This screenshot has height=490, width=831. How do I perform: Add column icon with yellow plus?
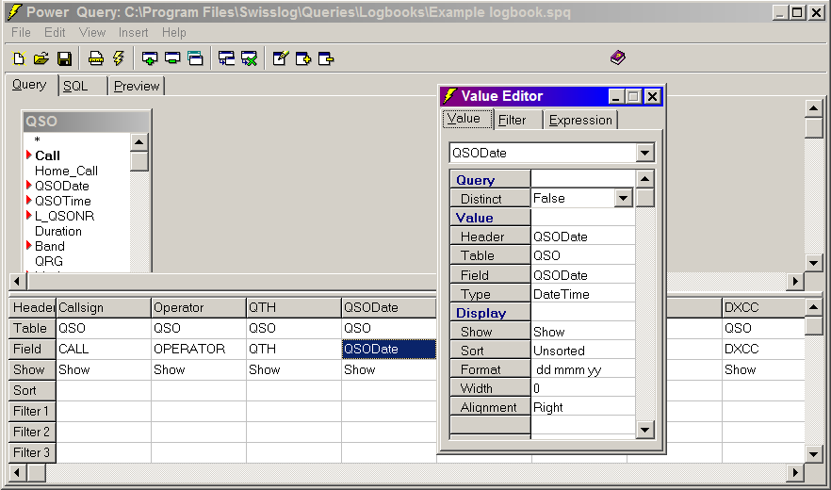click(x=303, y=58)
